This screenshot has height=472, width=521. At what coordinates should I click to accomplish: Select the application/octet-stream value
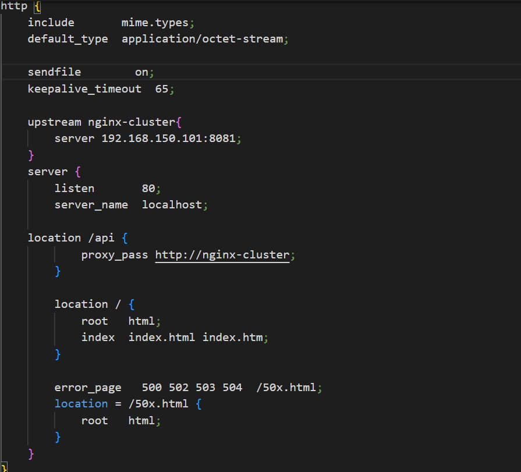202,39
